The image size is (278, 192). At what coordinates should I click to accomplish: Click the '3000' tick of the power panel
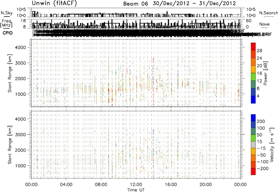[21, 63]
